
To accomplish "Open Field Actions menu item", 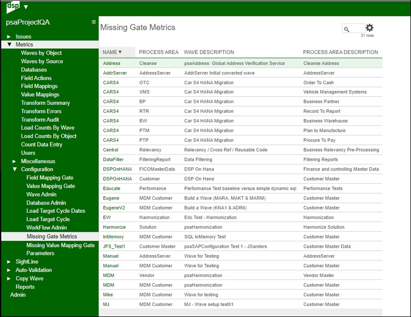I will [36, 78].
